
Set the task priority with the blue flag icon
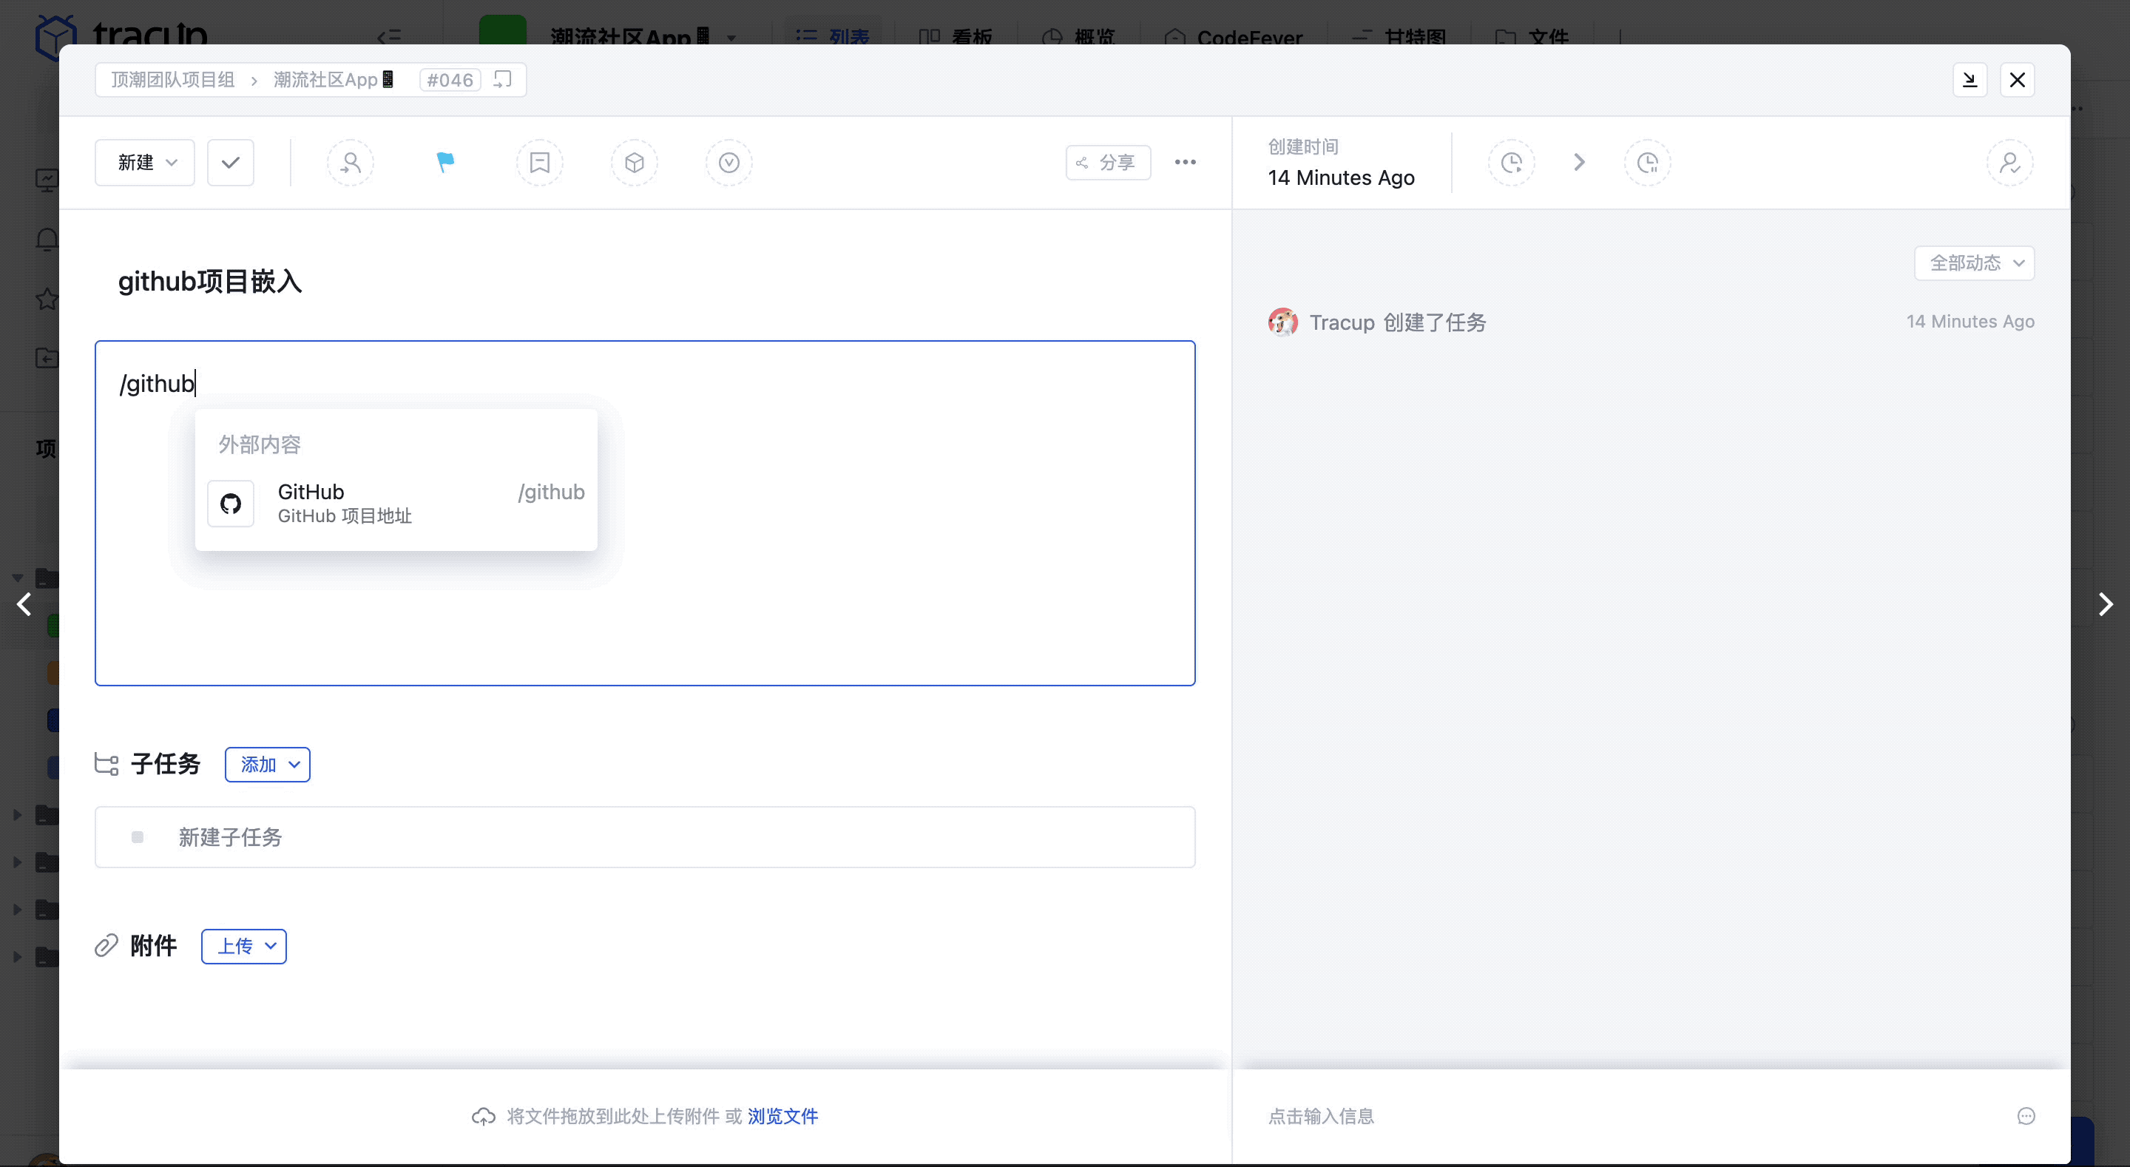click(444, 162)
